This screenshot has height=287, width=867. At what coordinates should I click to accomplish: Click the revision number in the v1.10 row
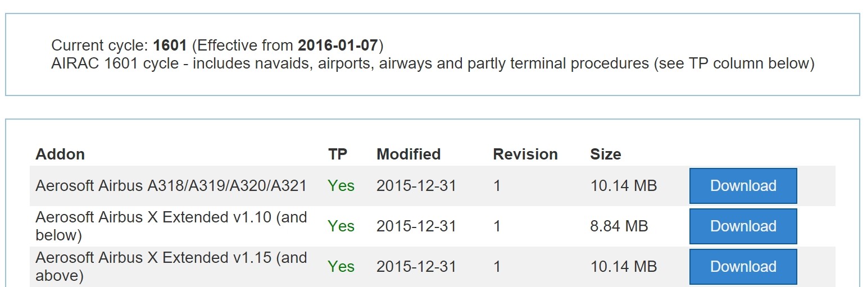497,226
